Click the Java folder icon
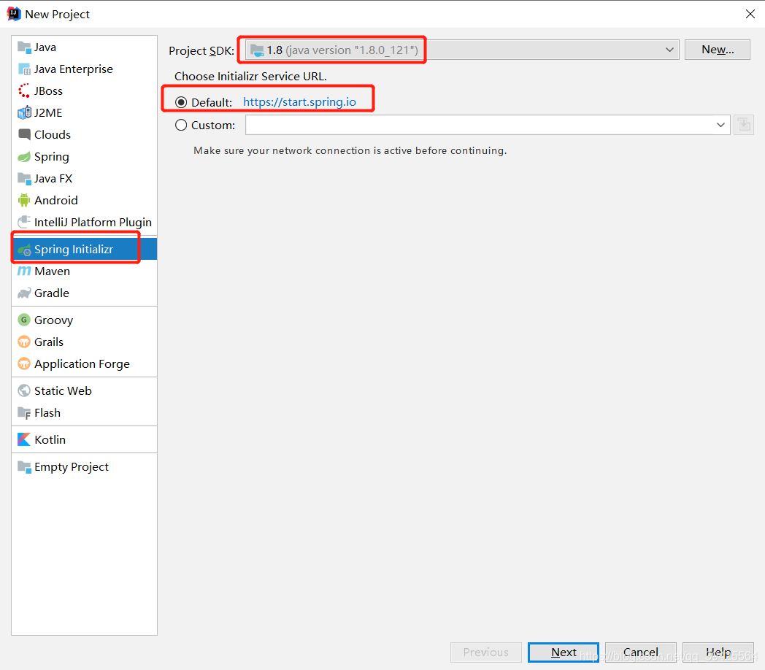This screenshot has width=765, height=670. (x=24, y=47)
